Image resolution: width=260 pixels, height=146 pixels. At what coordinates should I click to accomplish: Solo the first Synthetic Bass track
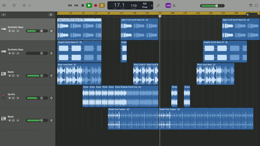[13, 31]
